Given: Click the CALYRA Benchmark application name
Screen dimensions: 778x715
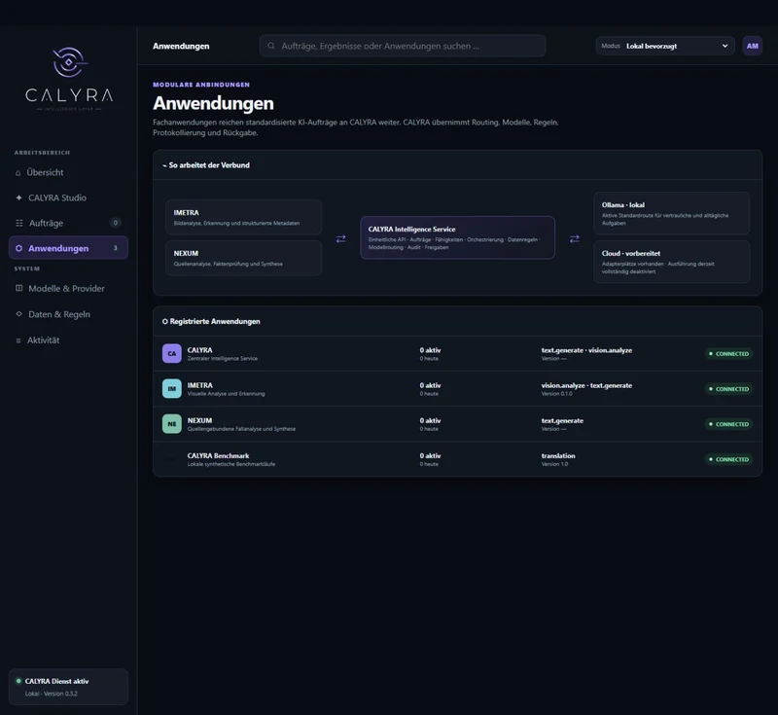Looking at the screenshot, I should pos(218,455).
